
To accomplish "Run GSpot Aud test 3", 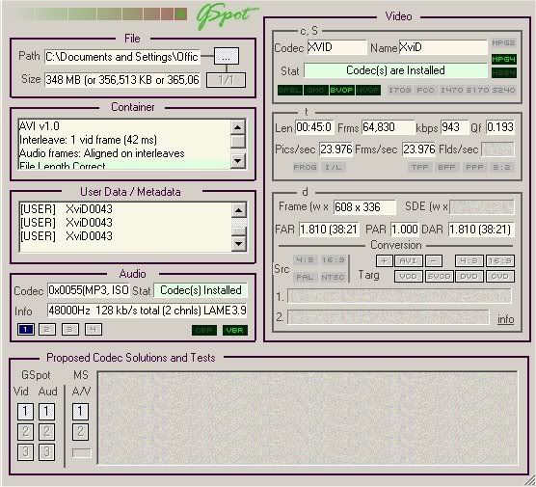I will (x=46, y=452).
